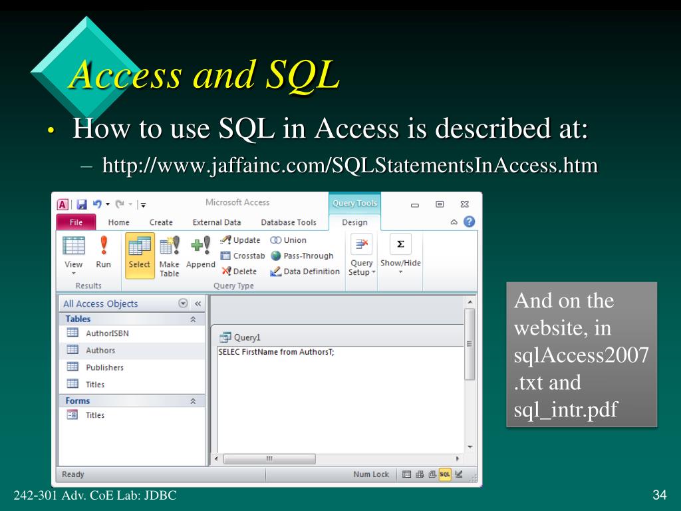Switch to SQL view in status bar
Screen dimensions: 681x511
click(445, 474)
